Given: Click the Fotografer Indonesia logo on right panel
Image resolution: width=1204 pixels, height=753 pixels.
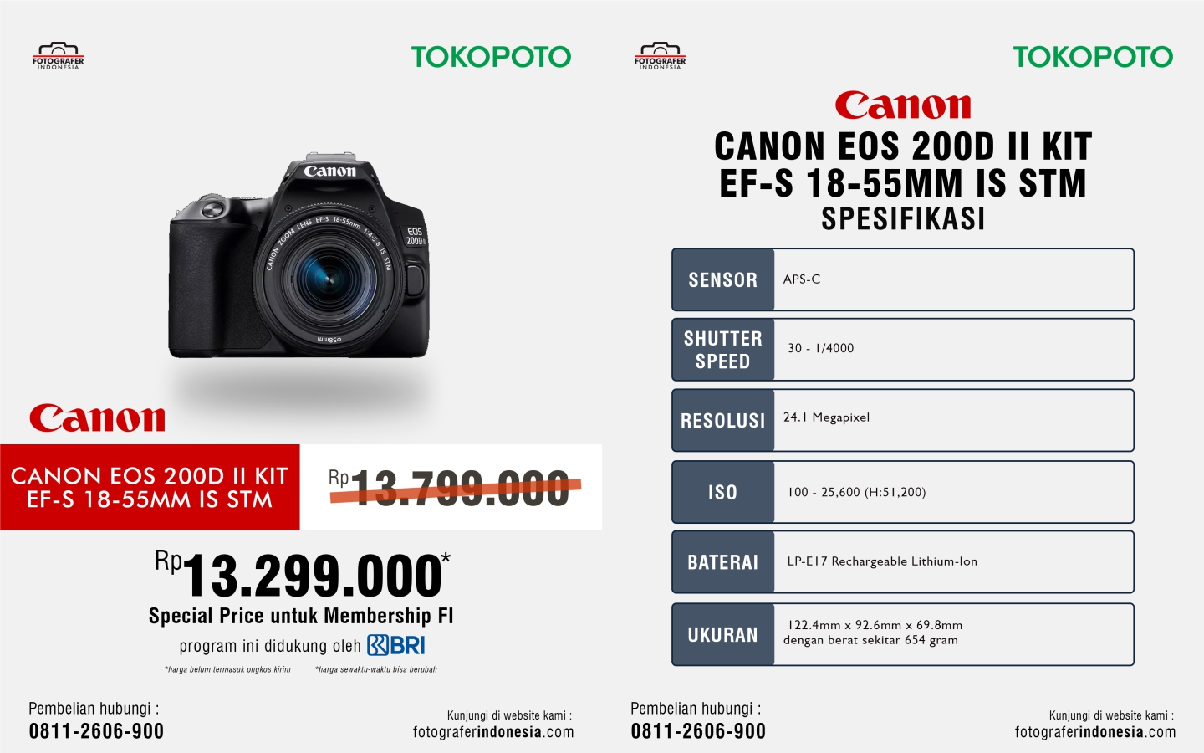Looking at the screenshot, I should 660,56.
